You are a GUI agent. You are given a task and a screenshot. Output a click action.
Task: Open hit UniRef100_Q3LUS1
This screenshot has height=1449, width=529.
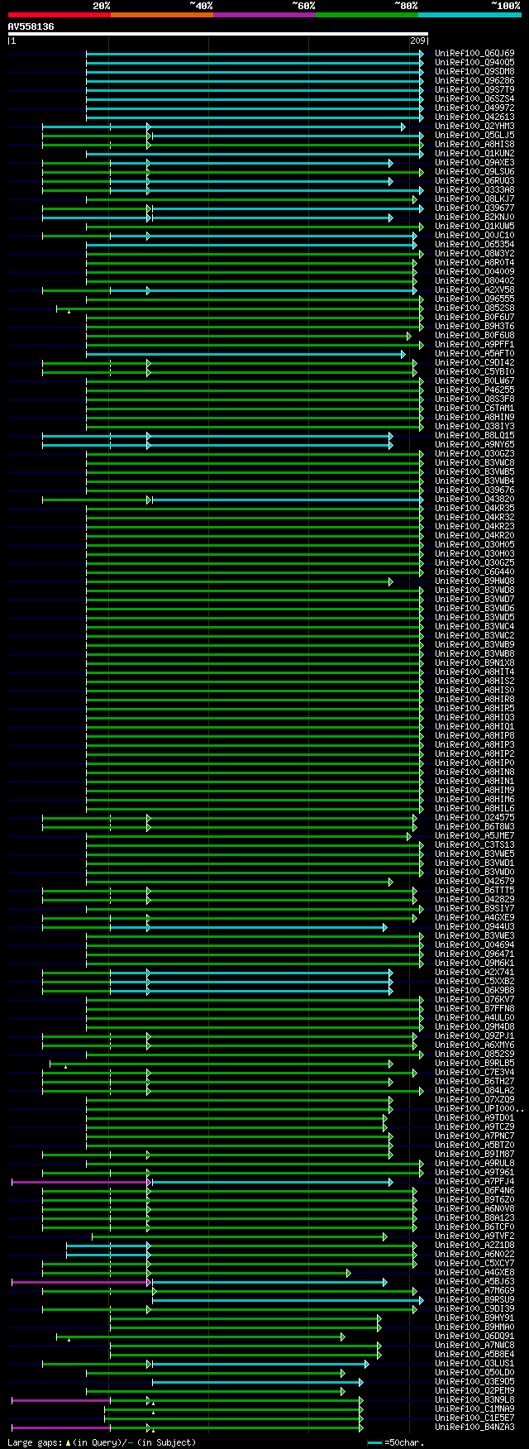[474, 1363]
